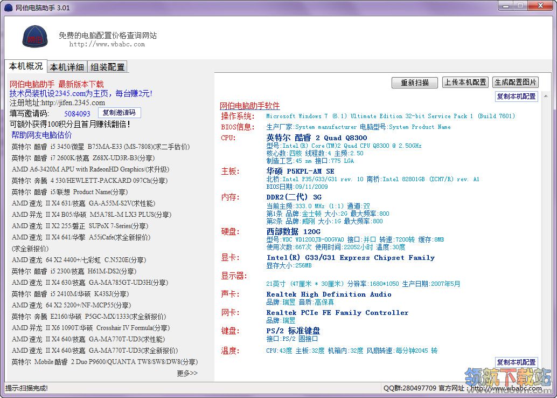Viewport: 557px width, 398px height.
Task: Click the 上传本机配置 button
Action: pos(465,82)
